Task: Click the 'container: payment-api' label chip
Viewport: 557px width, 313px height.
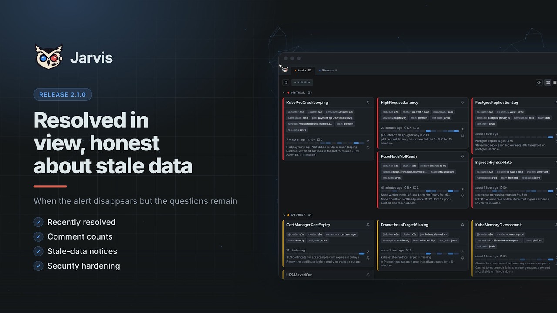Action: click(x=339, y=112)
